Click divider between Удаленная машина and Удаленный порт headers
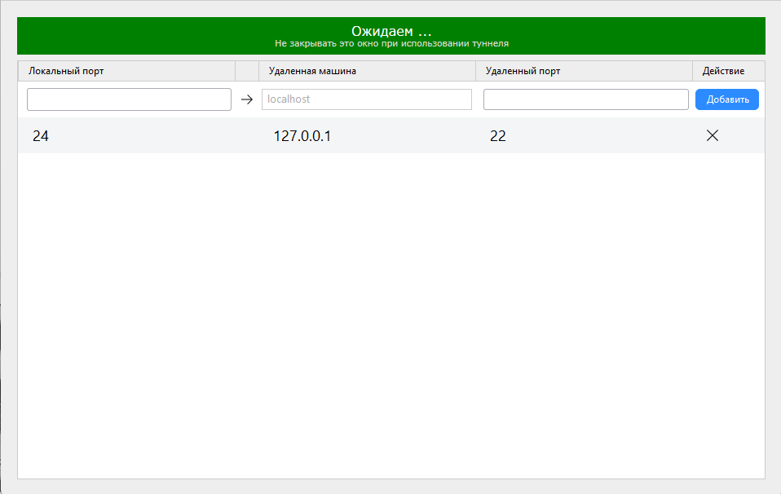Screen dimensions: 781x494 tap(476, 71)
